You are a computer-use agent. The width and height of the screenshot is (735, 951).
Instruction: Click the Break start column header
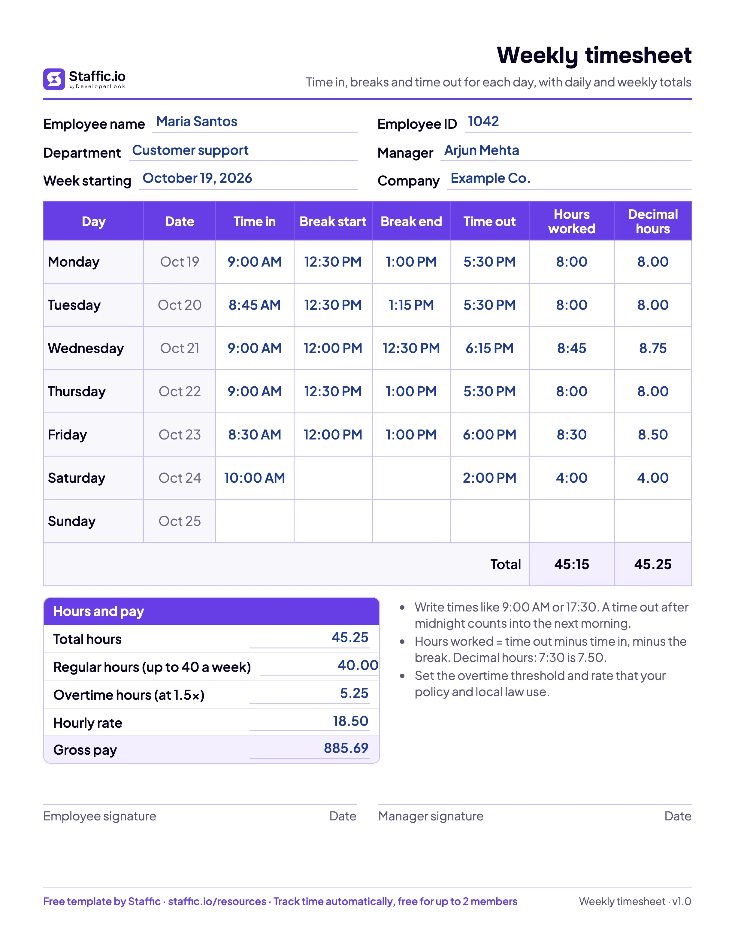tap(333, 221)
